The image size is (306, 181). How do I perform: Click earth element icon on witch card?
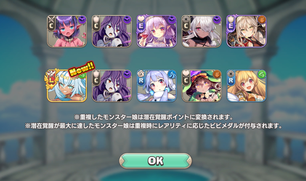point(217,75)
